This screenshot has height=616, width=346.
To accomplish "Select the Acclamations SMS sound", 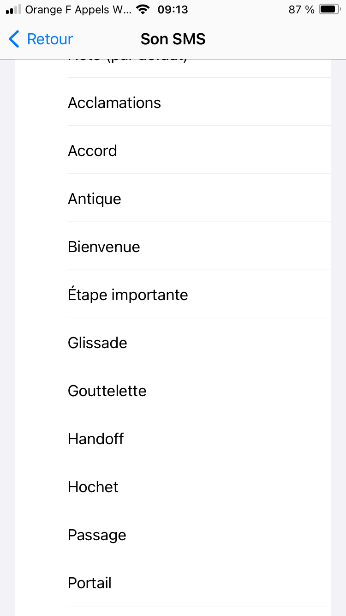I will click(114, 103).
